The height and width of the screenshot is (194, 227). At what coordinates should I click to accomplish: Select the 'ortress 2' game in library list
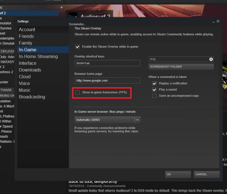pos(6,72)
